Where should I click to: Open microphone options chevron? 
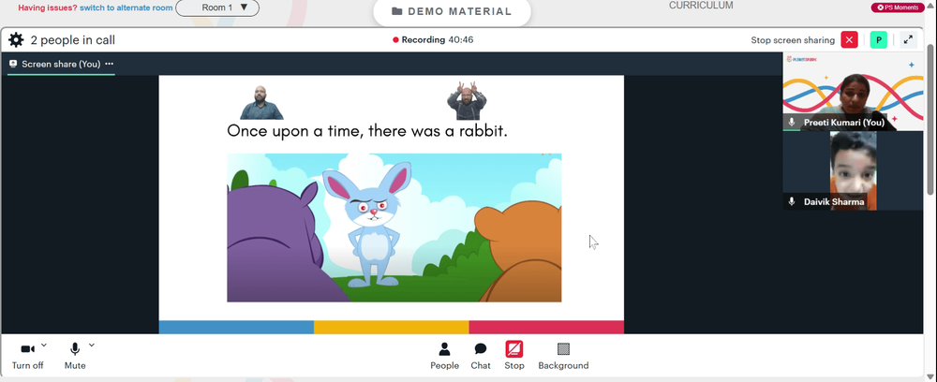point(92,345)
